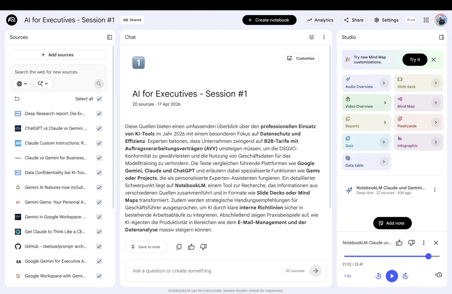This screenshot has width=452, height=294.
Task: Click Add note button
Action: [x=392, y=223]
